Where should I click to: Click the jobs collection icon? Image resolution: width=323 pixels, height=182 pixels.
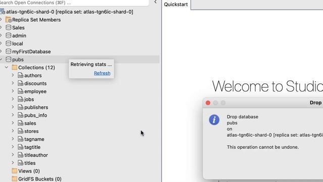[20, 99]
